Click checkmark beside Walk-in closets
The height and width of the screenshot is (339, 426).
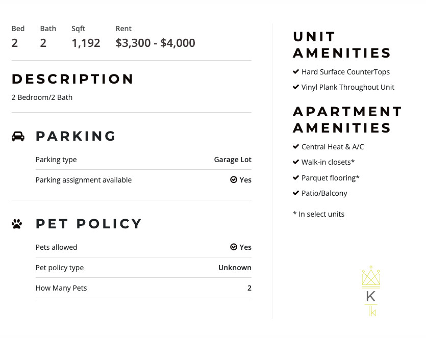296,162
